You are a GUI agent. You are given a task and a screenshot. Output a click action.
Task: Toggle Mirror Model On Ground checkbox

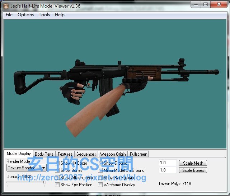coord(100,170)
